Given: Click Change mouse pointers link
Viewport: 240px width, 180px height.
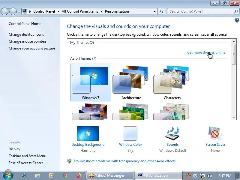Looking at the screenshot, I should click(x=28, y=41).
